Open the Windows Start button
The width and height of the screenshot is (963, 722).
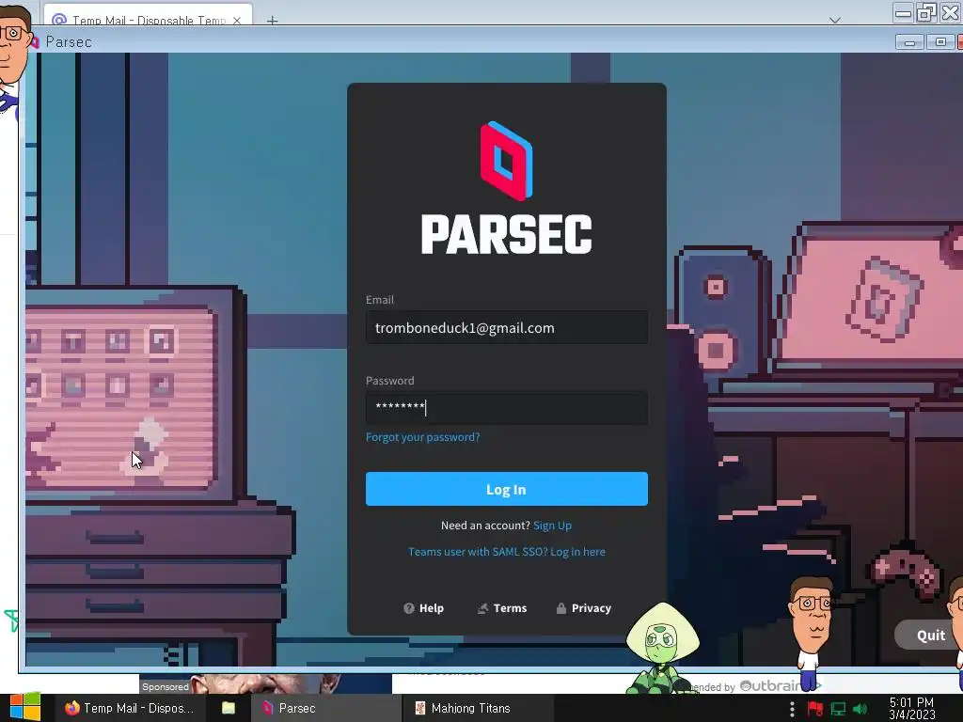point(25,708)
